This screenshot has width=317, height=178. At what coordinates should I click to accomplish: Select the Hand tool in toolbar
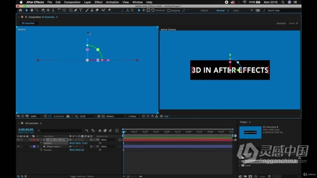(32, 10)
